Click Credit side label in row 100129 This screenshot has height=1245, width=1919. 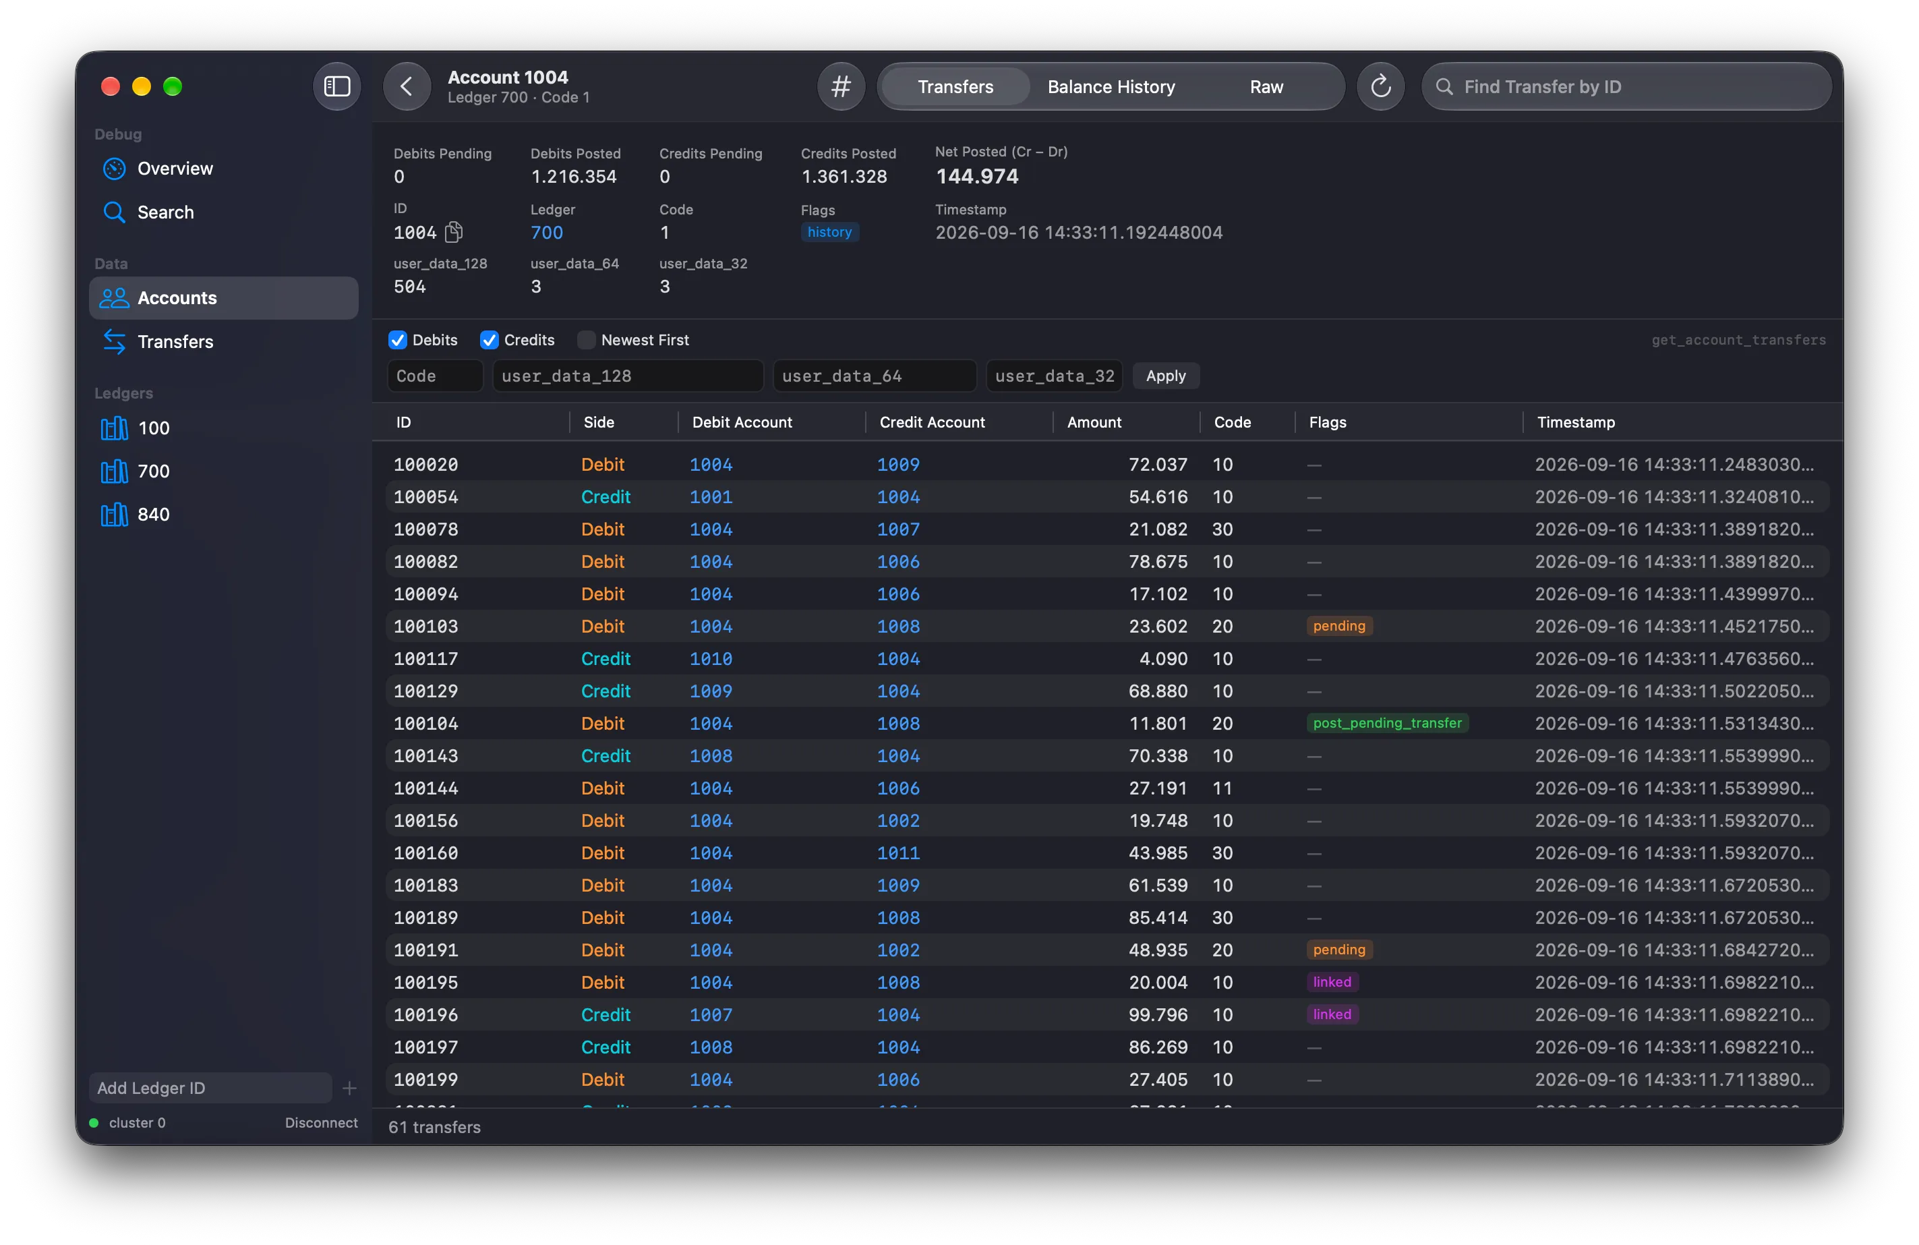pyautogui.click(x=605, y=691)
